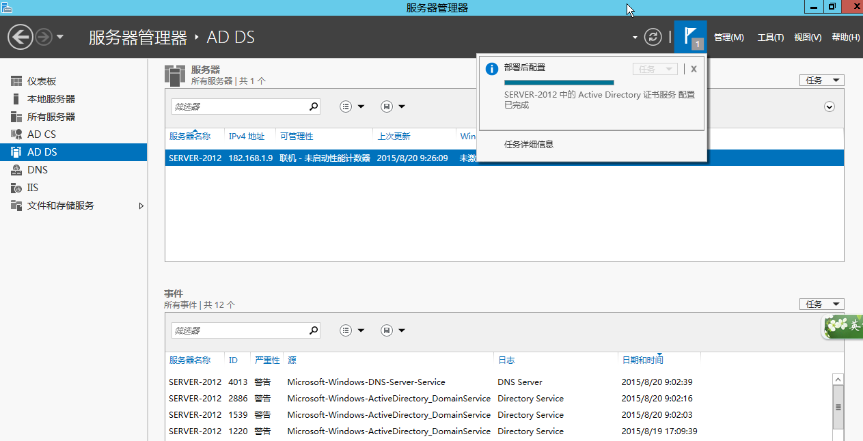863x441 pixels.
Task: Open servers saved query dropdown
Action: tap(393, 106)
